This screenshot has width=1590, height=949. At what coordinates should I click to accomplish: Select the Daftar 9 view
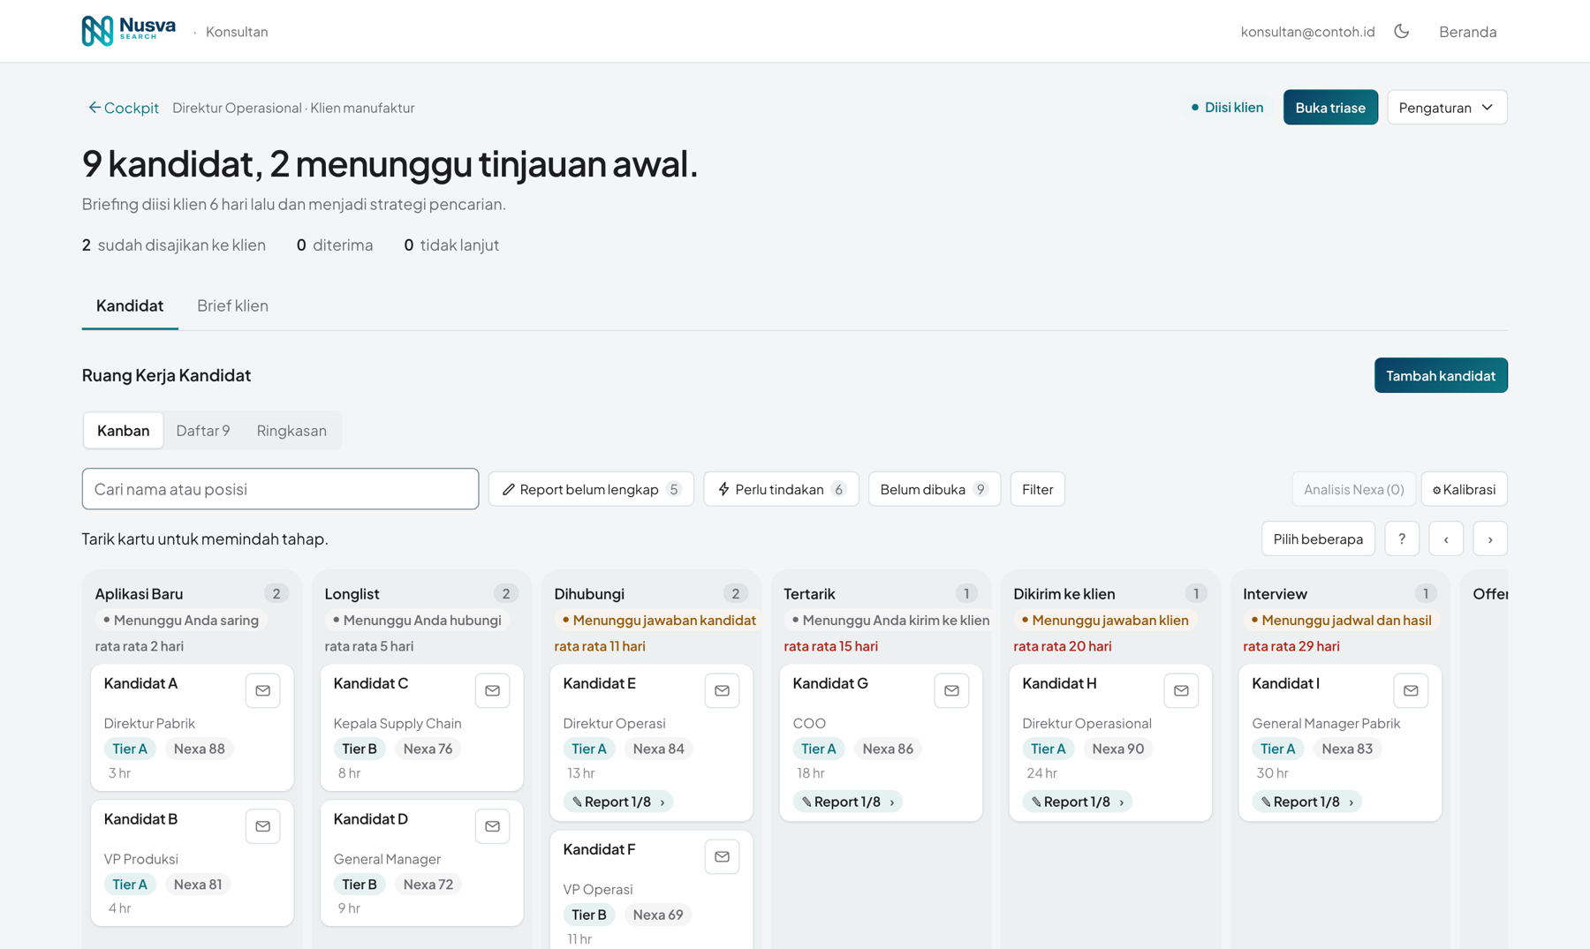[x=203, y=431]
